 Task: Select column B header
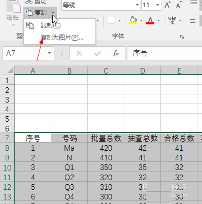click(70, 71)
